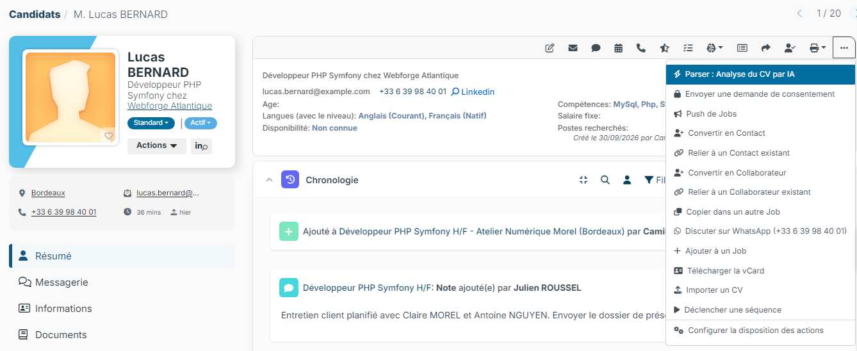
Task: Open the Messagerie sidebar tab
Action: pyautogui.click(x=122, y=282)
